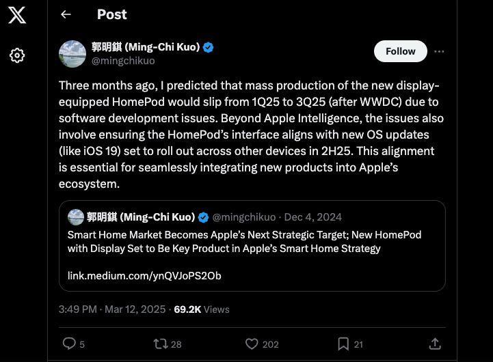Click the X logo home icon
Viewport: 493px width, 362px height.
point(17,15)
